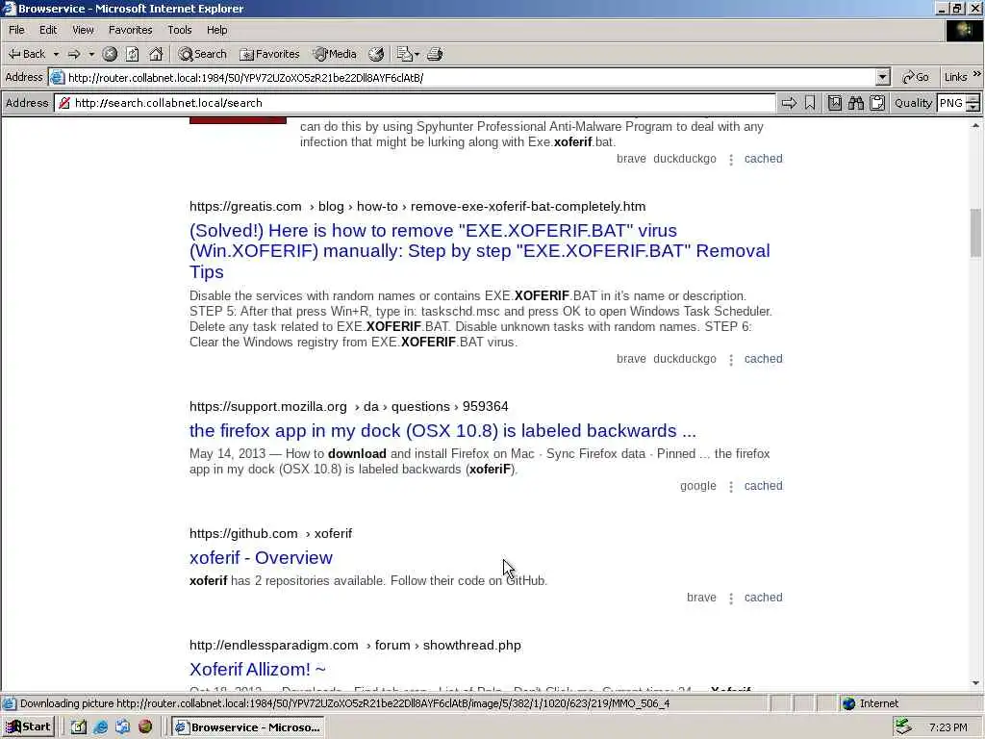The width and height of the screenshot is (985, 739).
Task: Click the bookmark icon in Browservice bar
Action: coord(810,103)
